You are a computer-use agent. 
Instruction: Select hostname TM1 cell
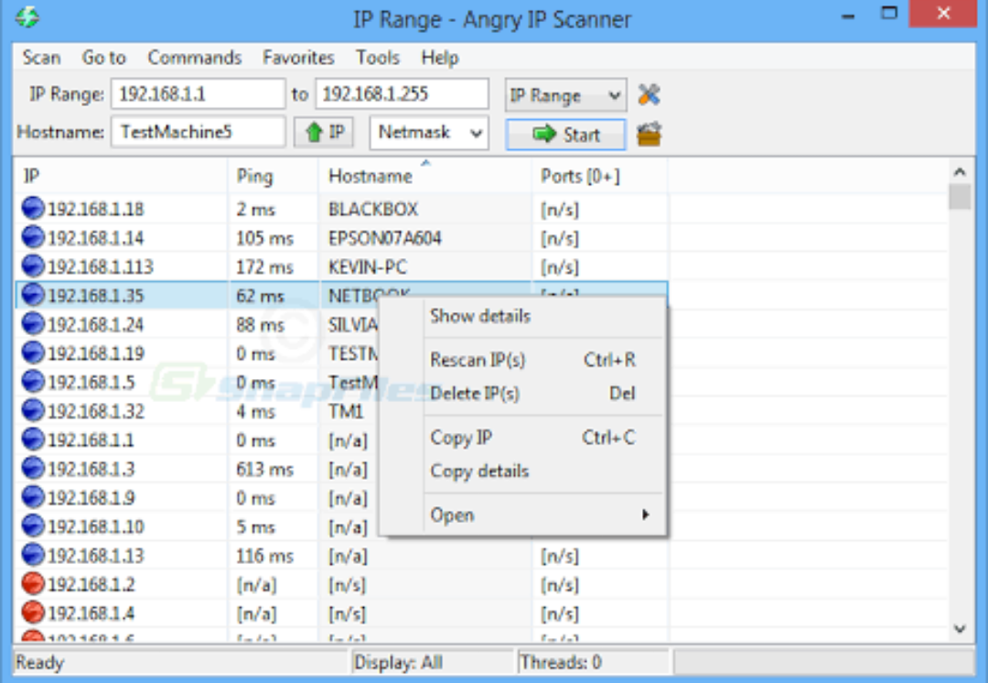click(346, 411)
